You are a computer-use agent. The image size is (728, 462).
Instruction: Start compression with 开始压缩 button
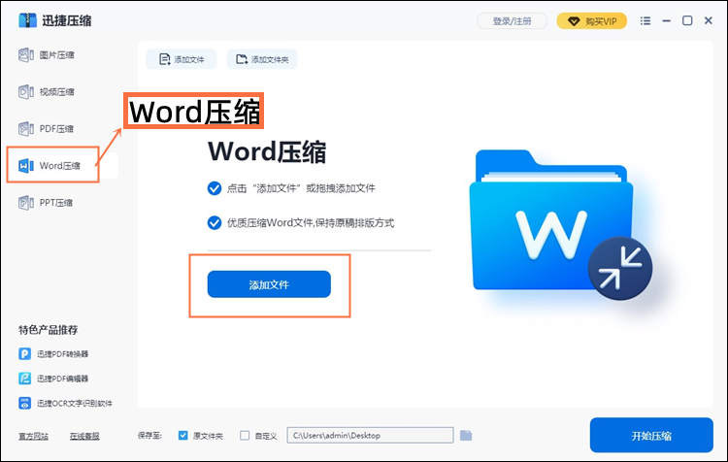pos(651,435)
